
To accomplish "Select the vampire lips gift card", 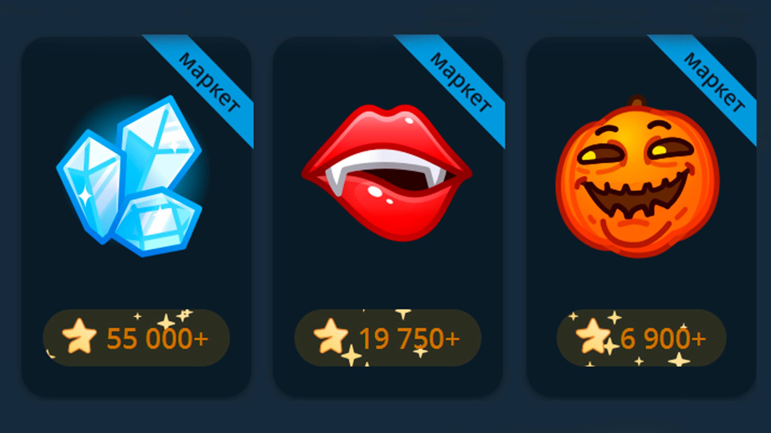I will pos(388,216).
